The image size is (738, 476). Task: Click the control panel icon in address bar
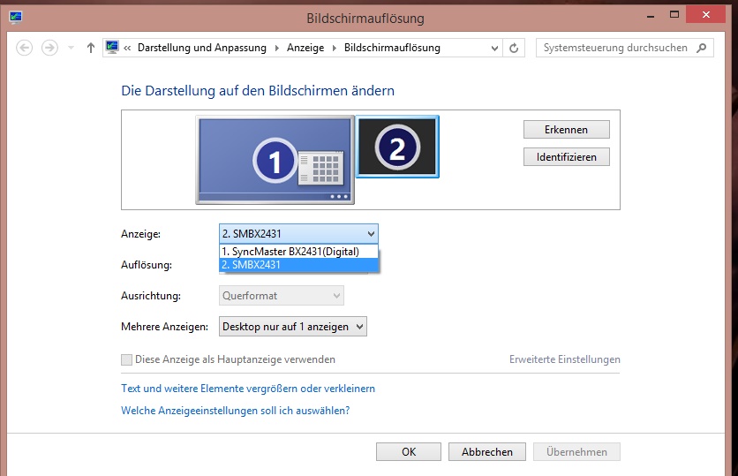coord(112,47)
